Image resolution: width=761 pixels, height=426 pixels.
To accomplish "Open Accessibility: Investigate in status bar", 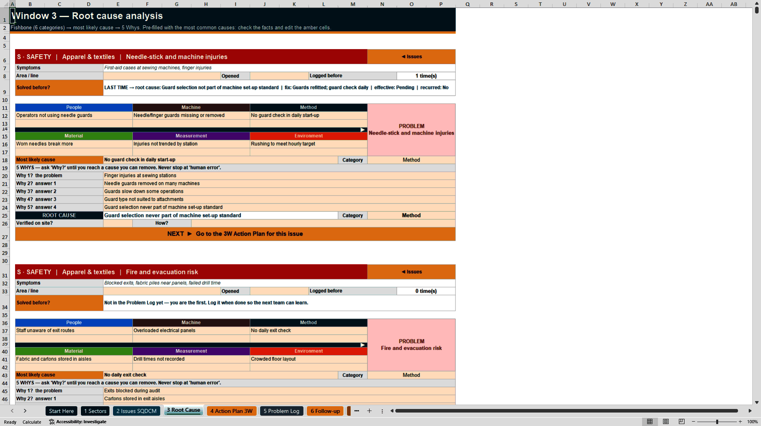I will click(x=78, y=422).
